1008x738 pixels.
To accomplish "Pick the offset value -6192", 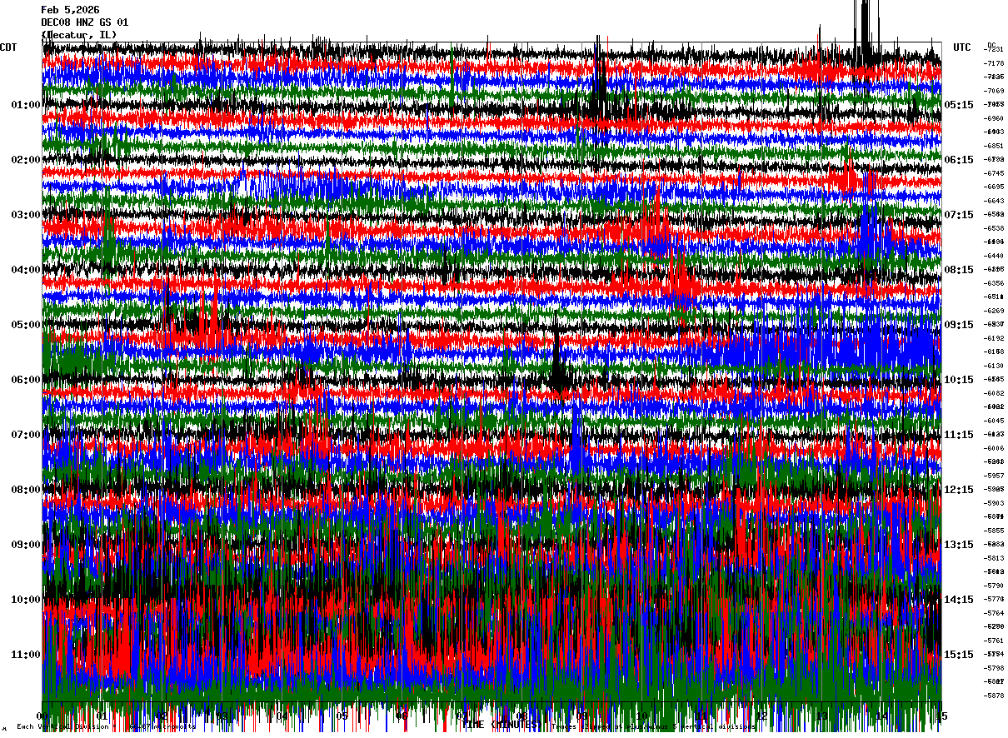I will point(995,338).
